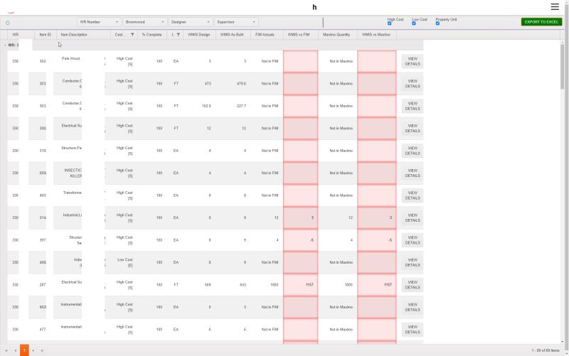View details for the Low Cost row

pos(413,262)
